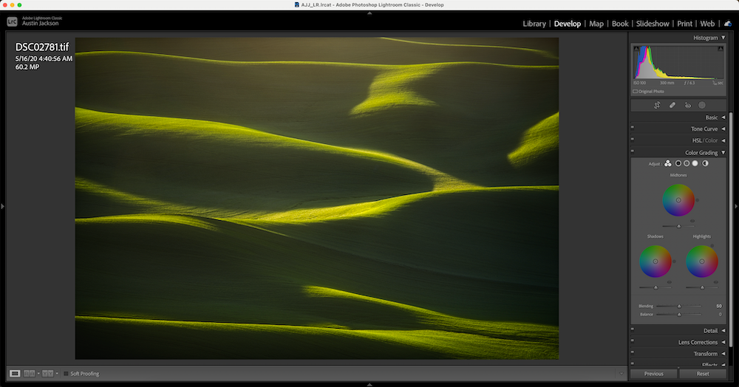Select Loupe view in toolbar
739x387 pixels.
15,374
